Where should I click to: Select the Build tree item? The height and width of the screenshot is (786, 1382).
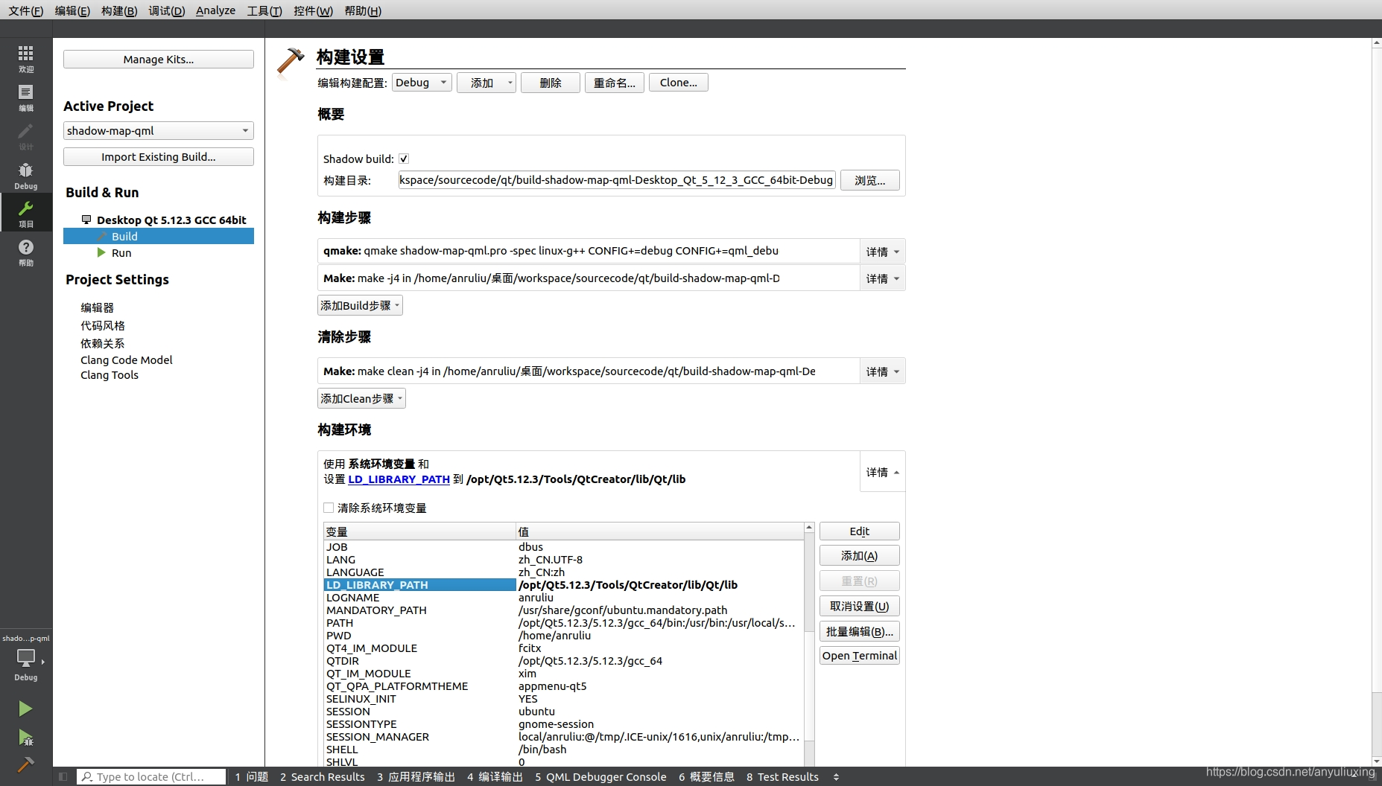pyautogui.click(x=158, y=237)
